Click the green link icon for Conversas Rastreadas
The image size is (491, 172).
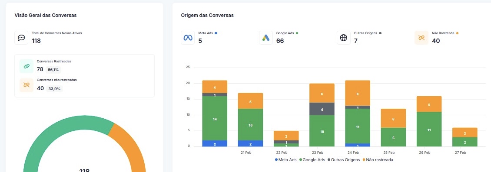pyautogui.click(x=27, y=66)
